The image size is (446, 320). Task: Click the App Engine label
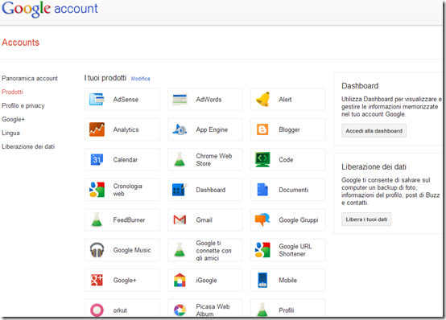click(212, 129)
